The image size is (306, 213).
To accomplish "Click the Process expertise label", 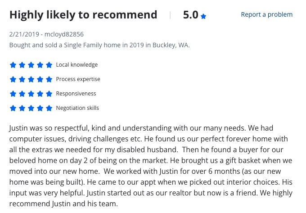I will tap(78, 79).
